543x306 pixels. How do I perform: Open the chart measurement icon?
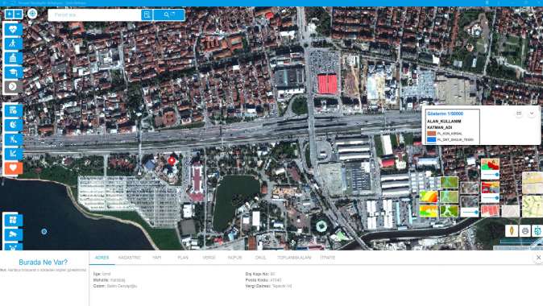pos(13,153)
